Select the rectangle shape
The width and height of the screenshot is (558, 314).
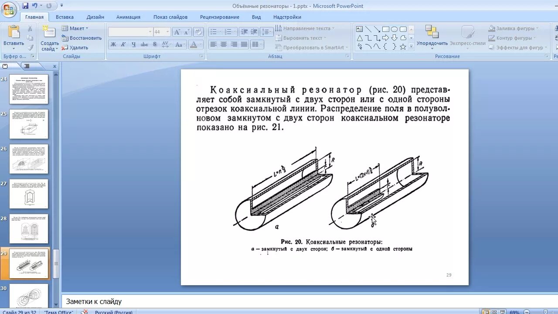tap(386, 29)
